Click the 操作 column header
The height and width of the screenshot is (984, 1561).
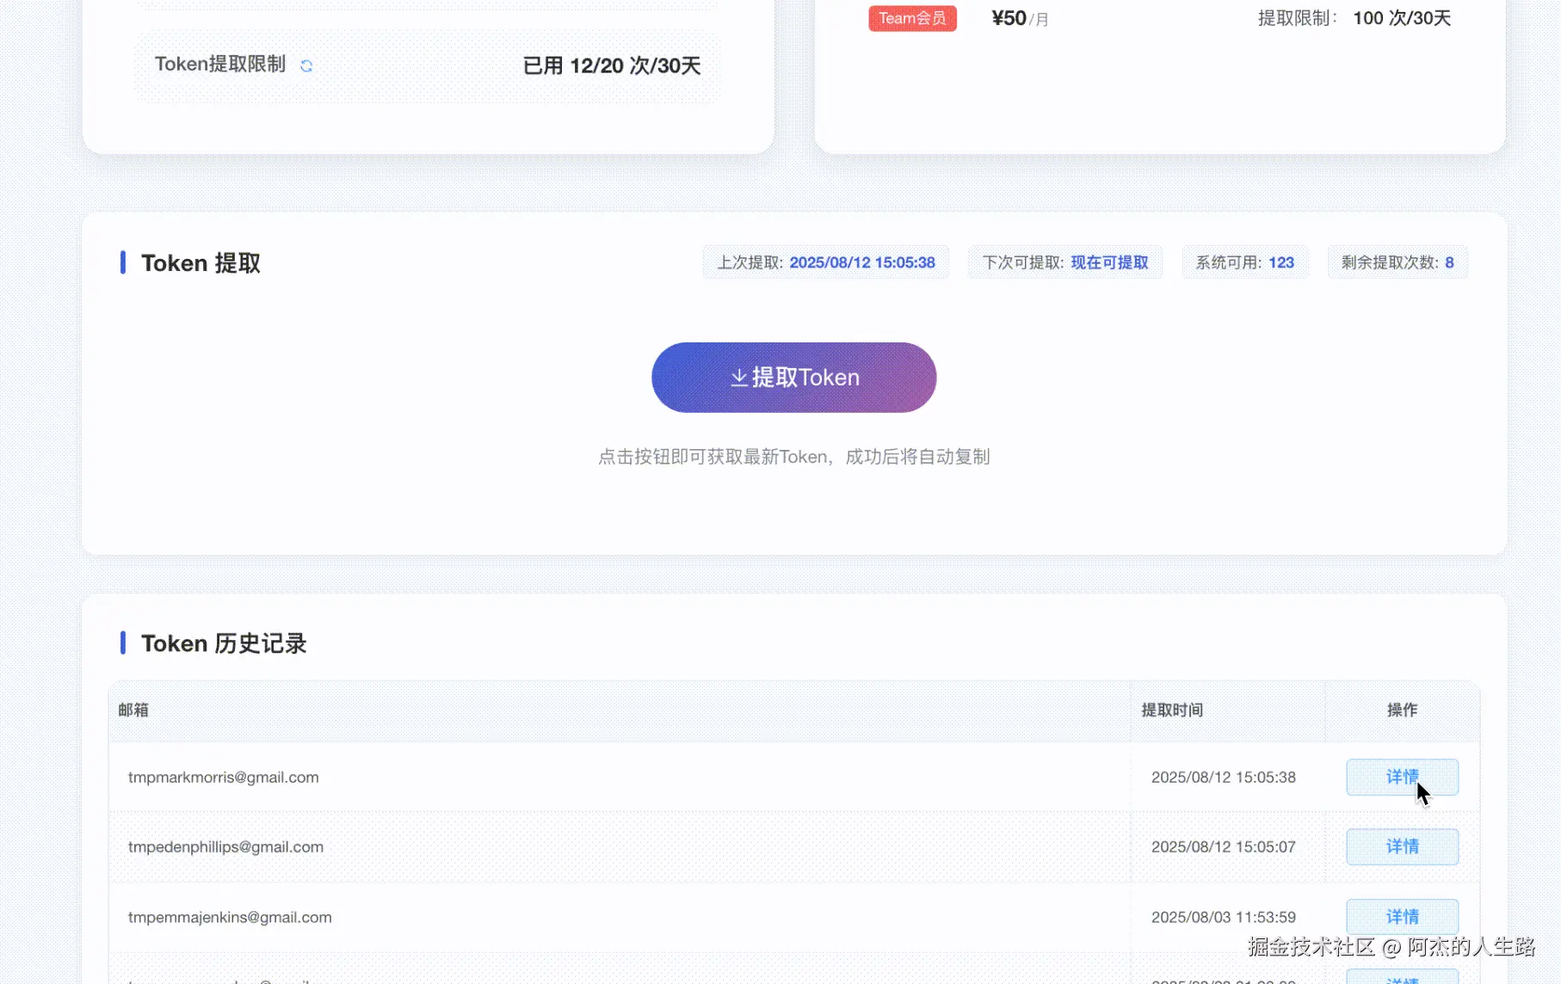coord(1402,710)
